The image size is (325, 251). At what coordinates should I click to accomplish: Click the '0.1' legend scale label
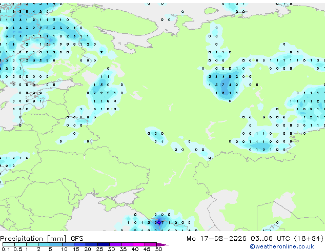(x=6, y=249)
